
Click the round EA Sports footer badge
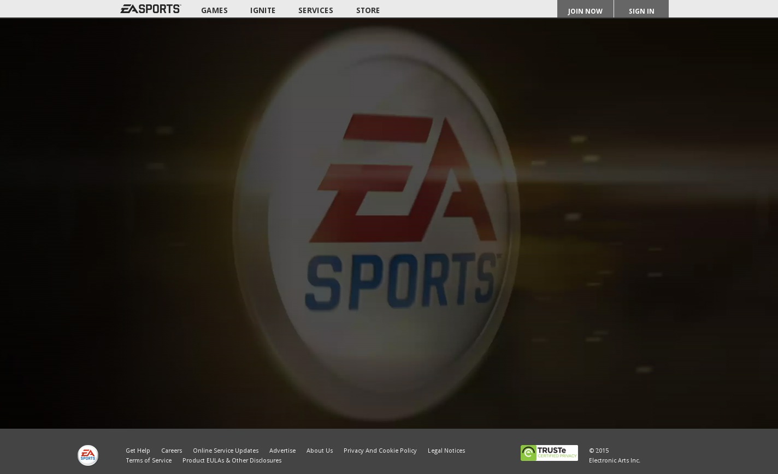point(88,455)
